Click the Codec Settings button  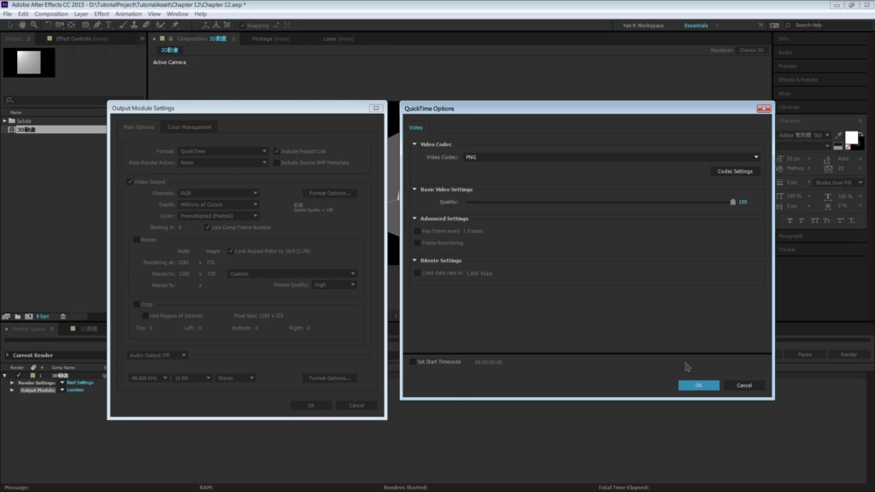pos(735,171)
